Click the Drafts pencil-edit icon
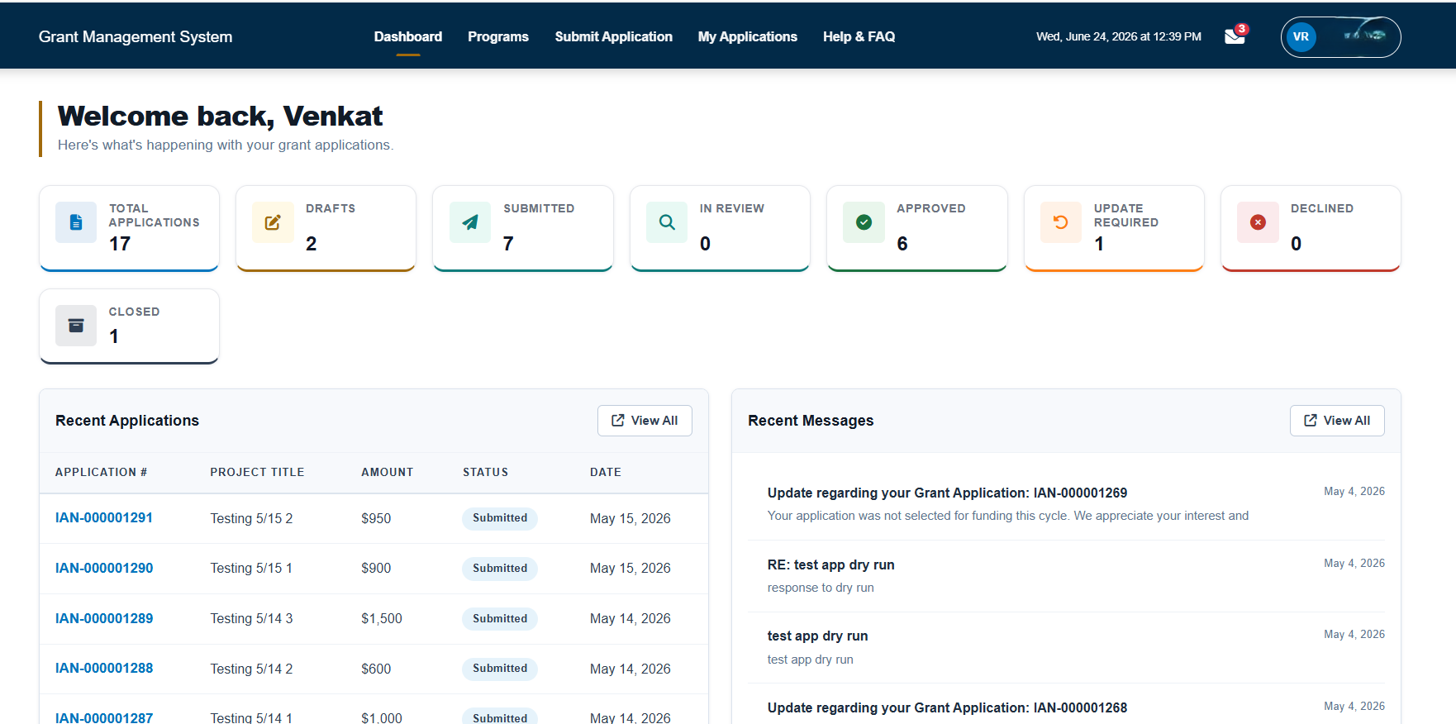 click(x=273, y=222)
